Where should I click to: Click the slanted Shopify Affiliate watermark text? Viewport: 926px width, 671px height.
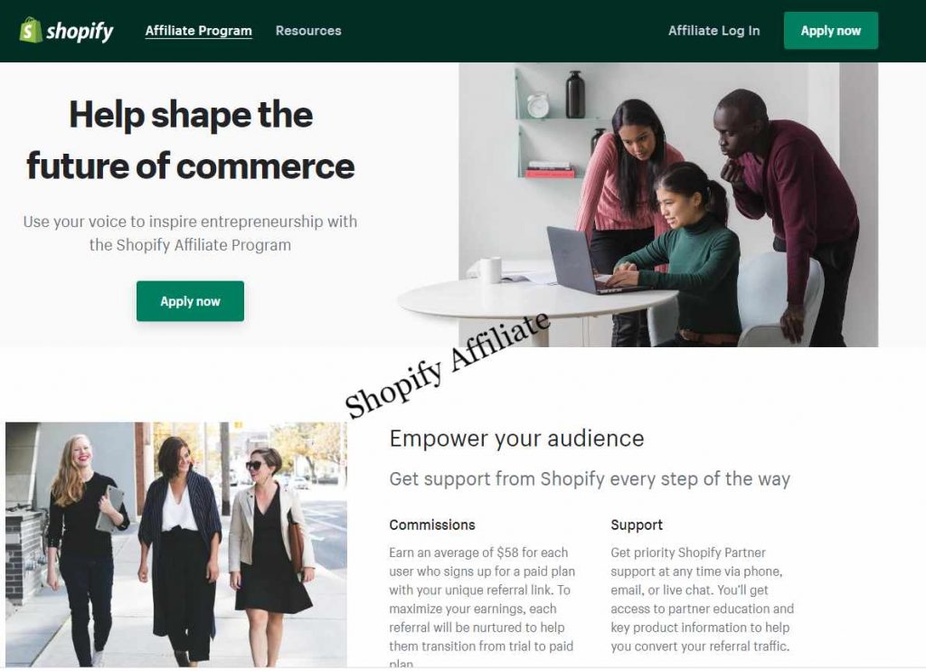447,364
